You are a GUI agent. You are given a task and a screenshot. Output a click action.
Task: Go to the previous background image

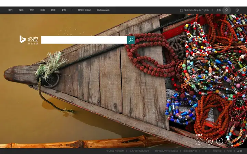coord(220,141)
